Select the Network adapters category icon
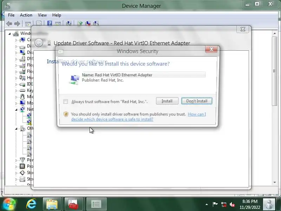Image resolution: width=281 pixels, height=211 pixels. click(x=22, y=109)
